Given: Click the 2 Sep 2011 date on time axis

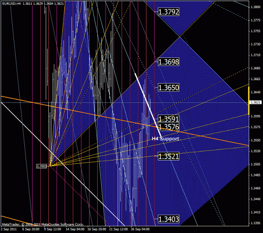Looking at the screenshot, I should click(x=8, y=229).
